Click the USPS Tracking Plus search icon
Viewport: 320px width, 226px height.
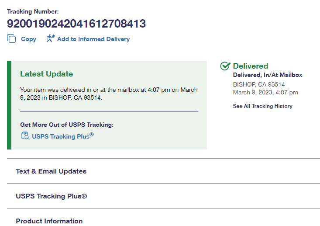[x=25, y=136]
